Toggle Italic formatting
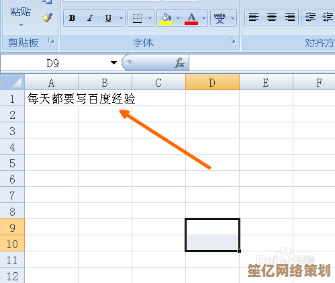The image size is (335, 283). tap(91, 18)
